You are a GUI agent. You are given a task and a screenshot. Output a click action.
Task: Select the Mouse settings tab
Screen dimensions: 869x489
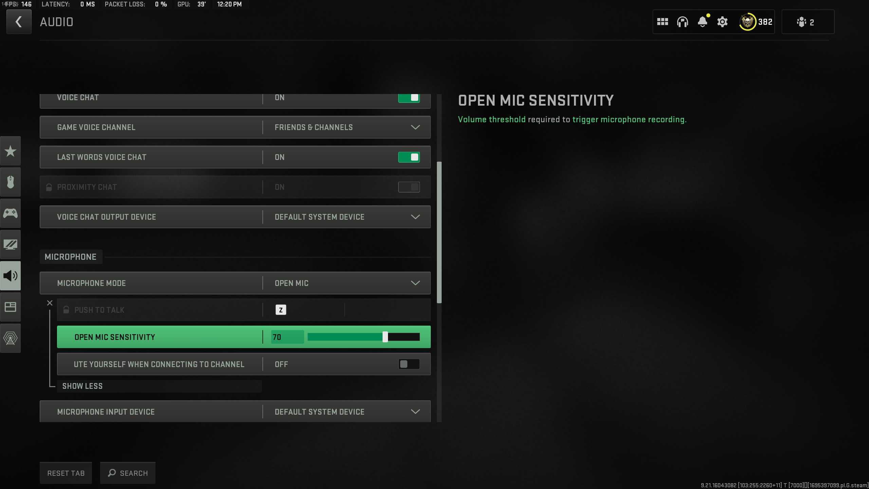[11, 182]
